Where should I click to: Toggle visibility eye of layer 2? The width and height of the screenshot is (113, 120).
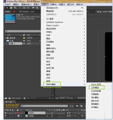click(x=6, y=116)
